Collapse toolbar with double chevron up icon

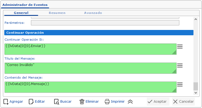pos(130,102)
